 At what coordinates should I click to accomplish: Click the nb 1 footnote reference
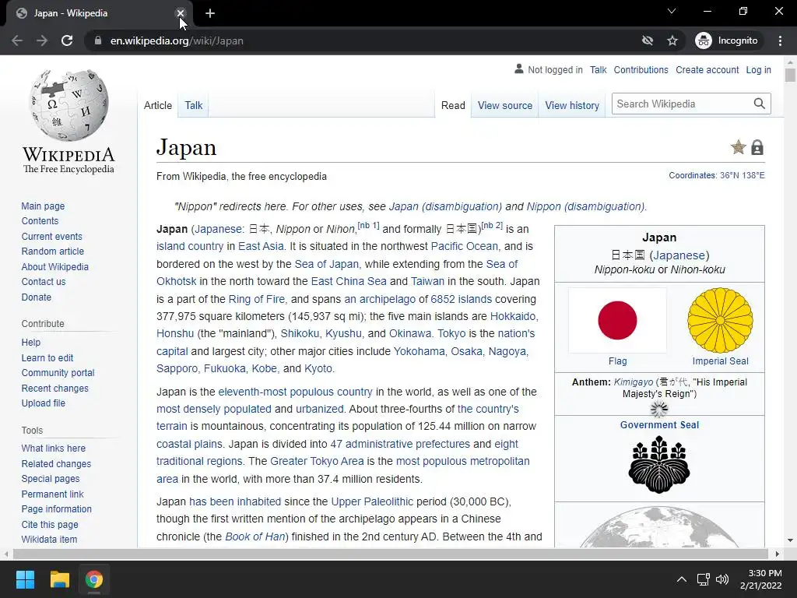(x=368, y=225)
